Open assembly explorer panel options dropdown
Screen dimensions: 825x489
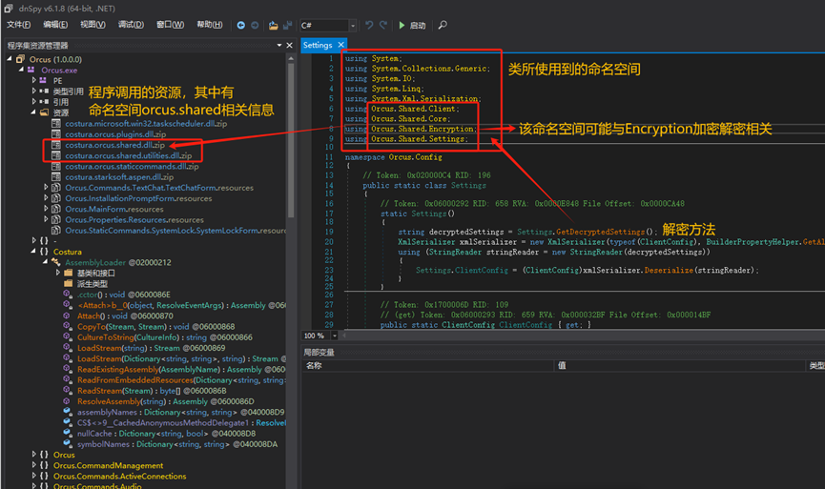click(x=279, y=45)
